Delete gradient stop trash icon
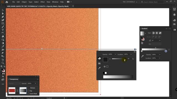Image resolution: width=177 pixels, height=99 pixels. (x=169, y=50)
